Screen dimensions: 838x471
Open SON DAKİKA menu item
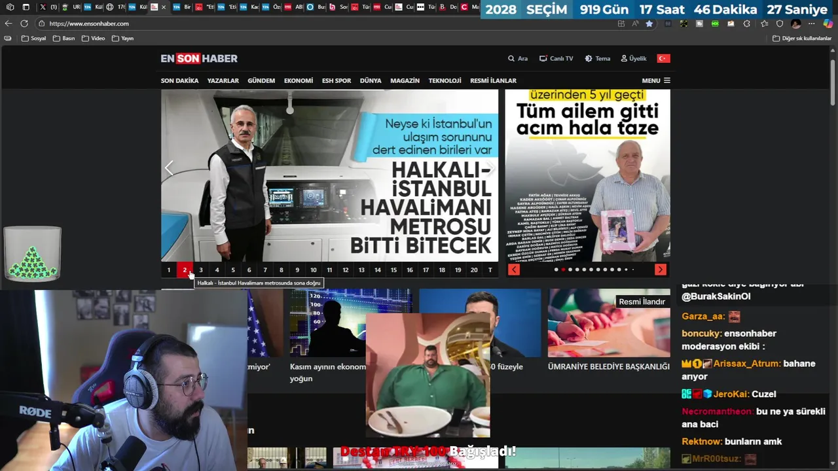(x=179, y=80)
